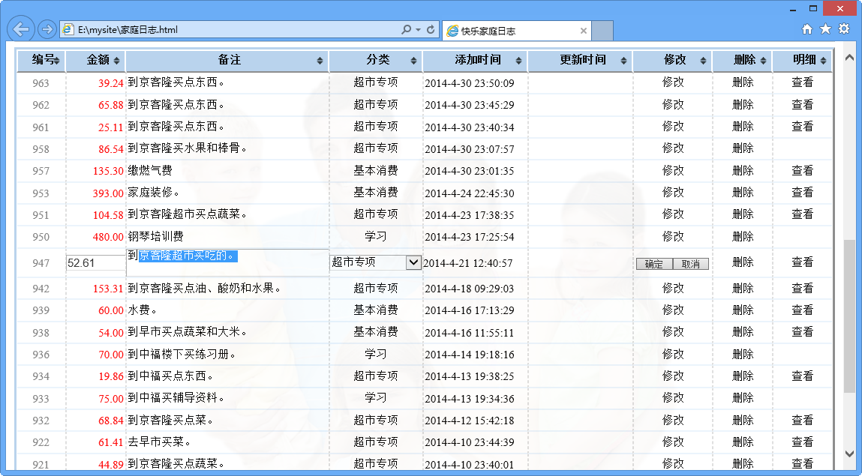Open browser Tools gear icon
Screen dimensions: 862x476
844,29
